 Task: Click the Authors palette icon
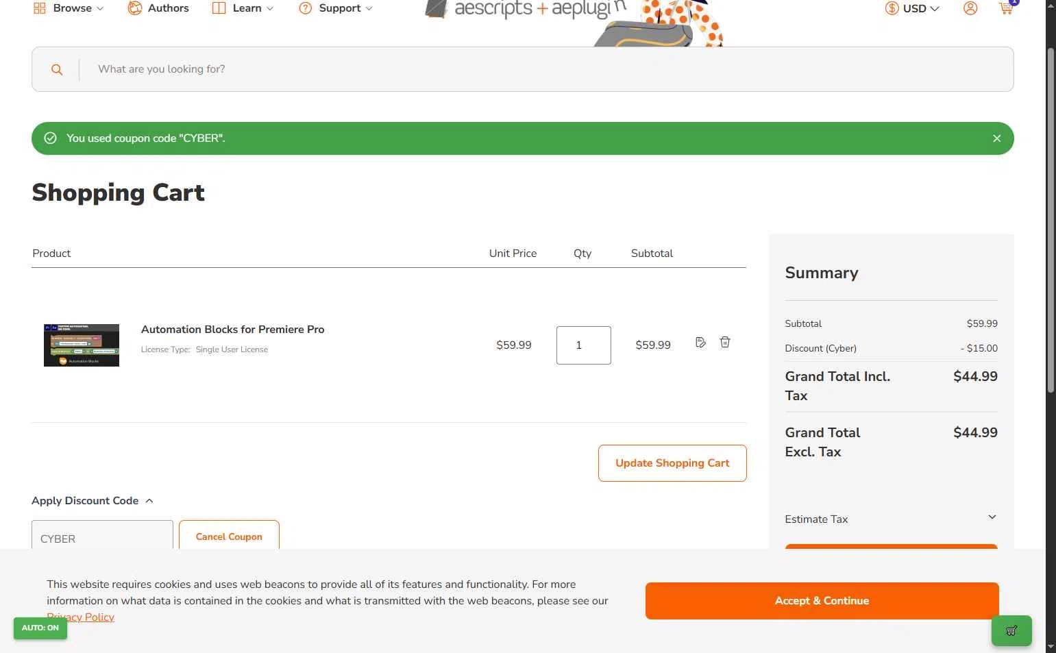coord(135,8)
